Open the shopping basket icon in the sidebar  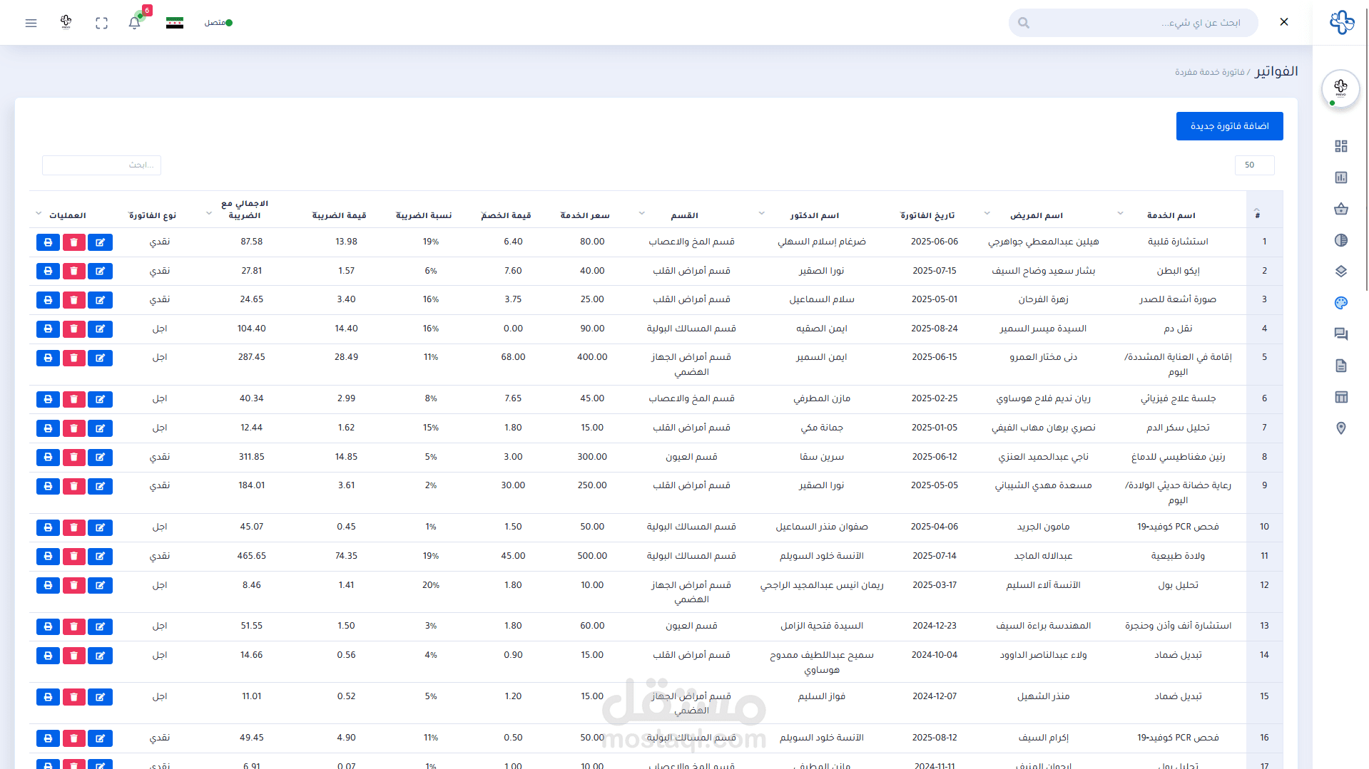pos(1341,209)
